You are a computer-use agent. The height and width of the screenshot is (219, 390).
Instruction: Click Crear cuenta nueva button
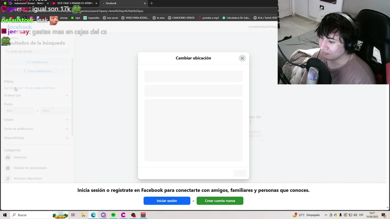[220, 201]
